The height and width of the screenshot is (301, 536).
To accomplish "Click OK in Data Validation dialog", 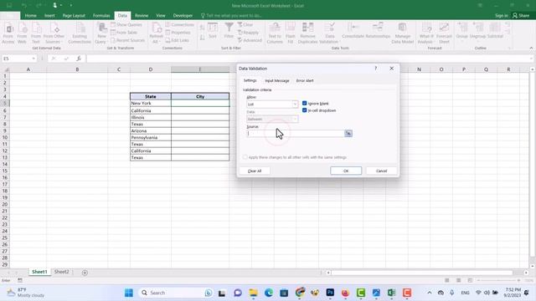I will (x=346, y=171).
